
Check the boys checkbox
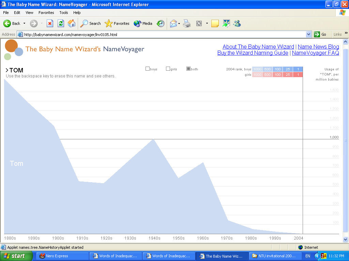147,69
